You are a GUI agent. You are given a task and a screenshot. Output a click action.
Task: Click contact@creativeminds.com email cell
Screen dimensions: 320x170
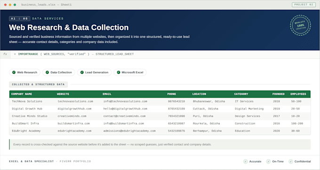pos(125,116)
